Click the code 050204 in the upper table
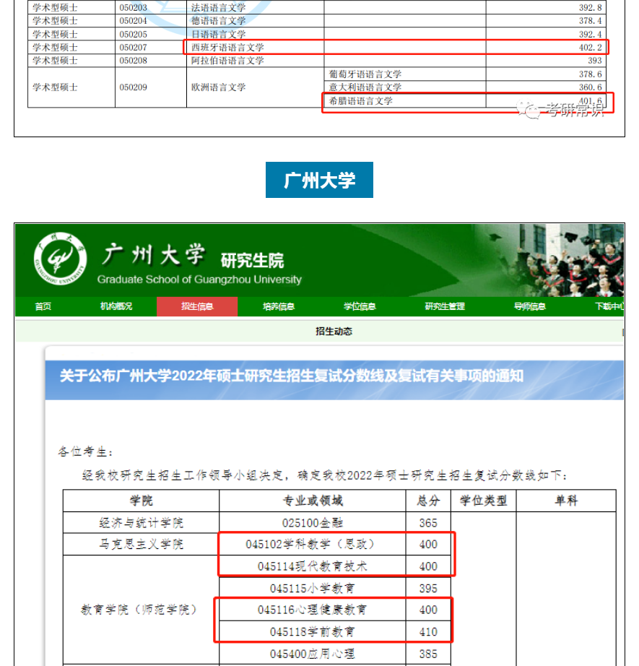639x666 pixels. click(x=134, y=21)
